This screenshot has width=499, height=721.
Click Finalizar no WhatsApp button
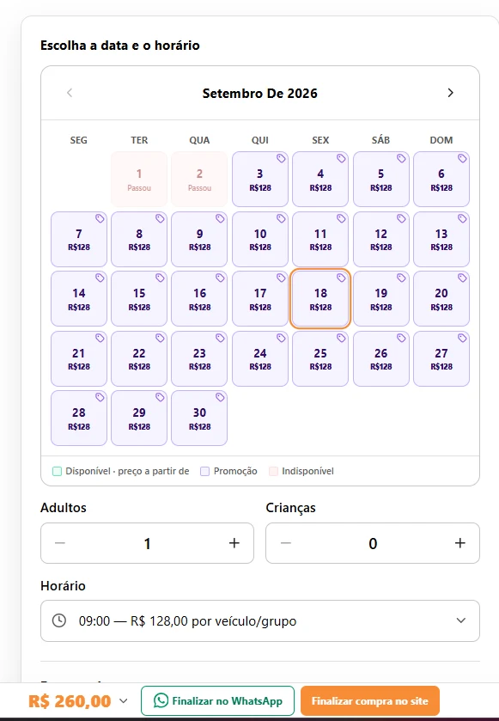tap(217, 700)
